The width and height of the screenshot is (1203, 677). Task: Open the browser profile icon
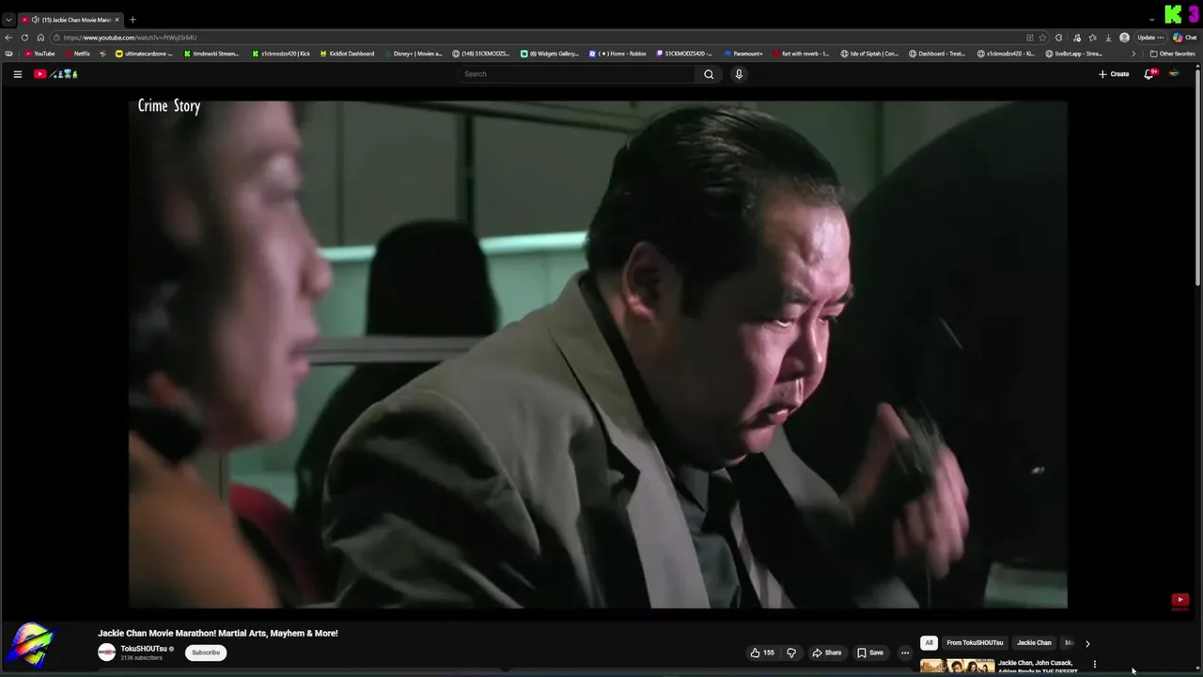click(x=1124, y=38)
